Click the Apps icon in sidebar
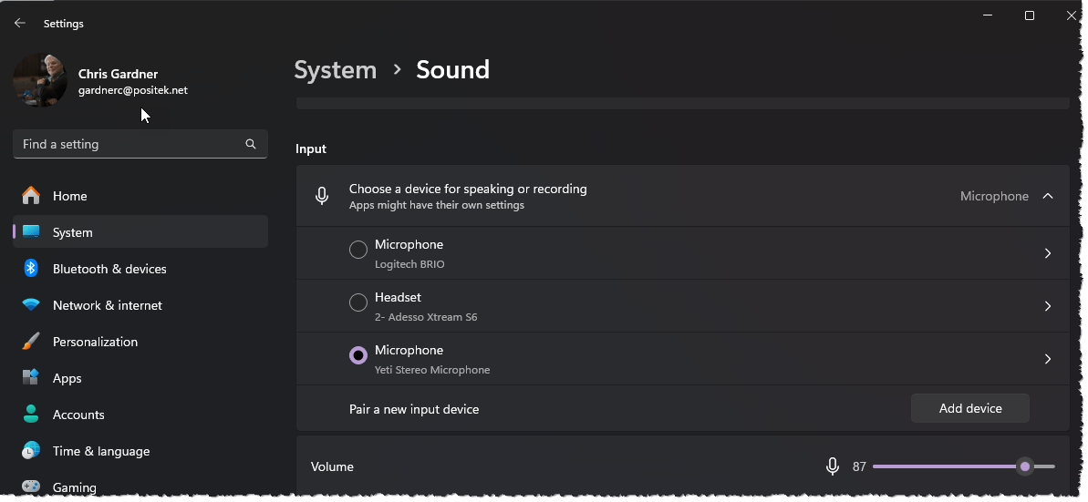 pos(31,378)
